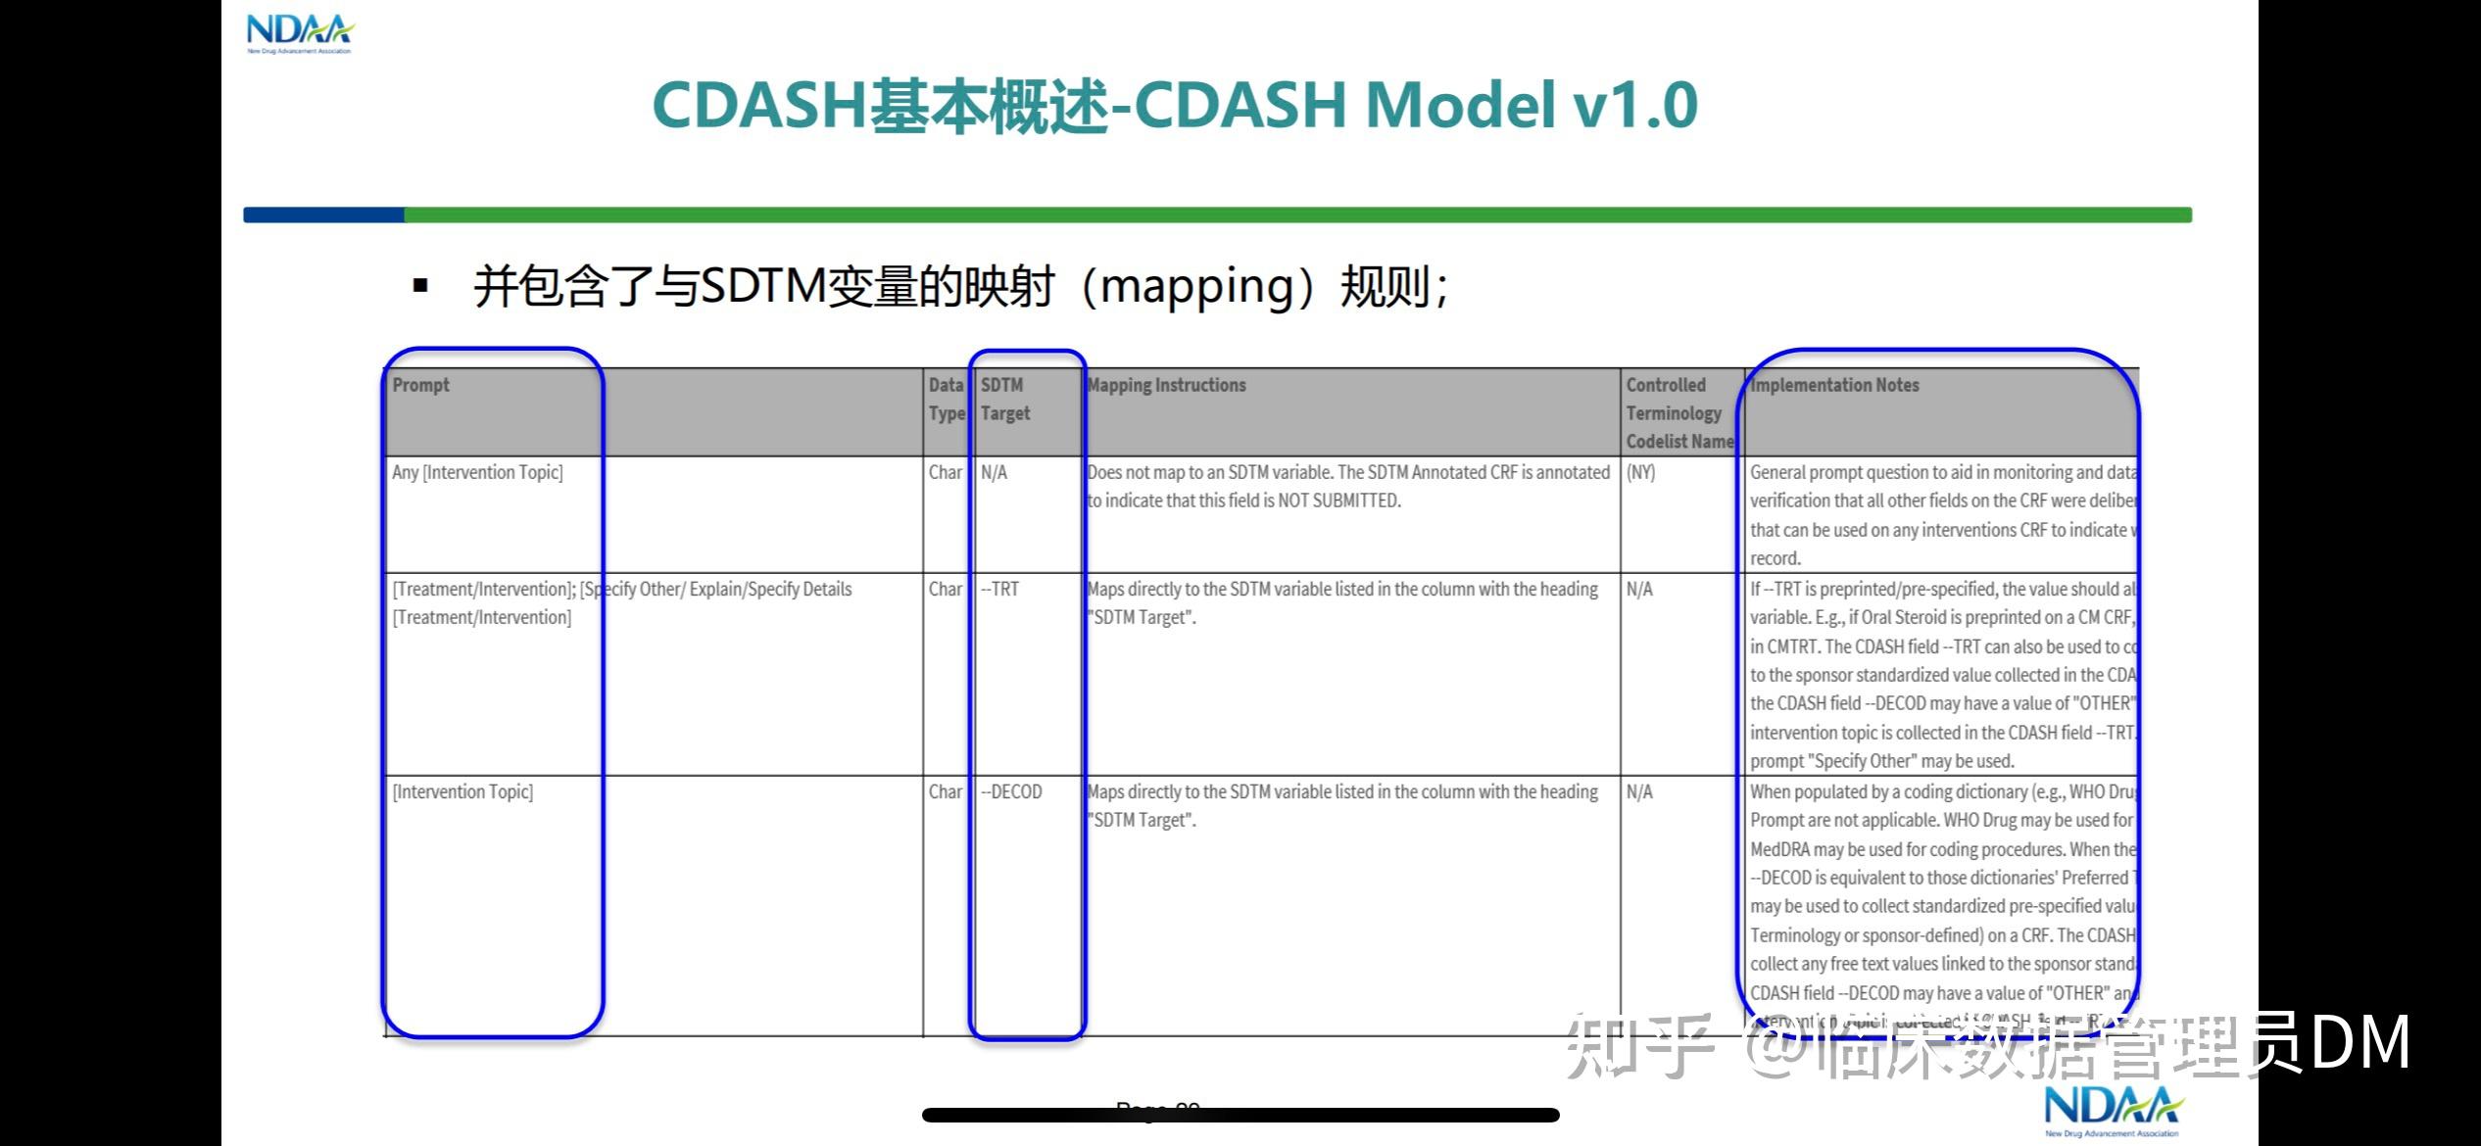
Task: Click the N/A SDTM target cell
Action: [994, 472]
